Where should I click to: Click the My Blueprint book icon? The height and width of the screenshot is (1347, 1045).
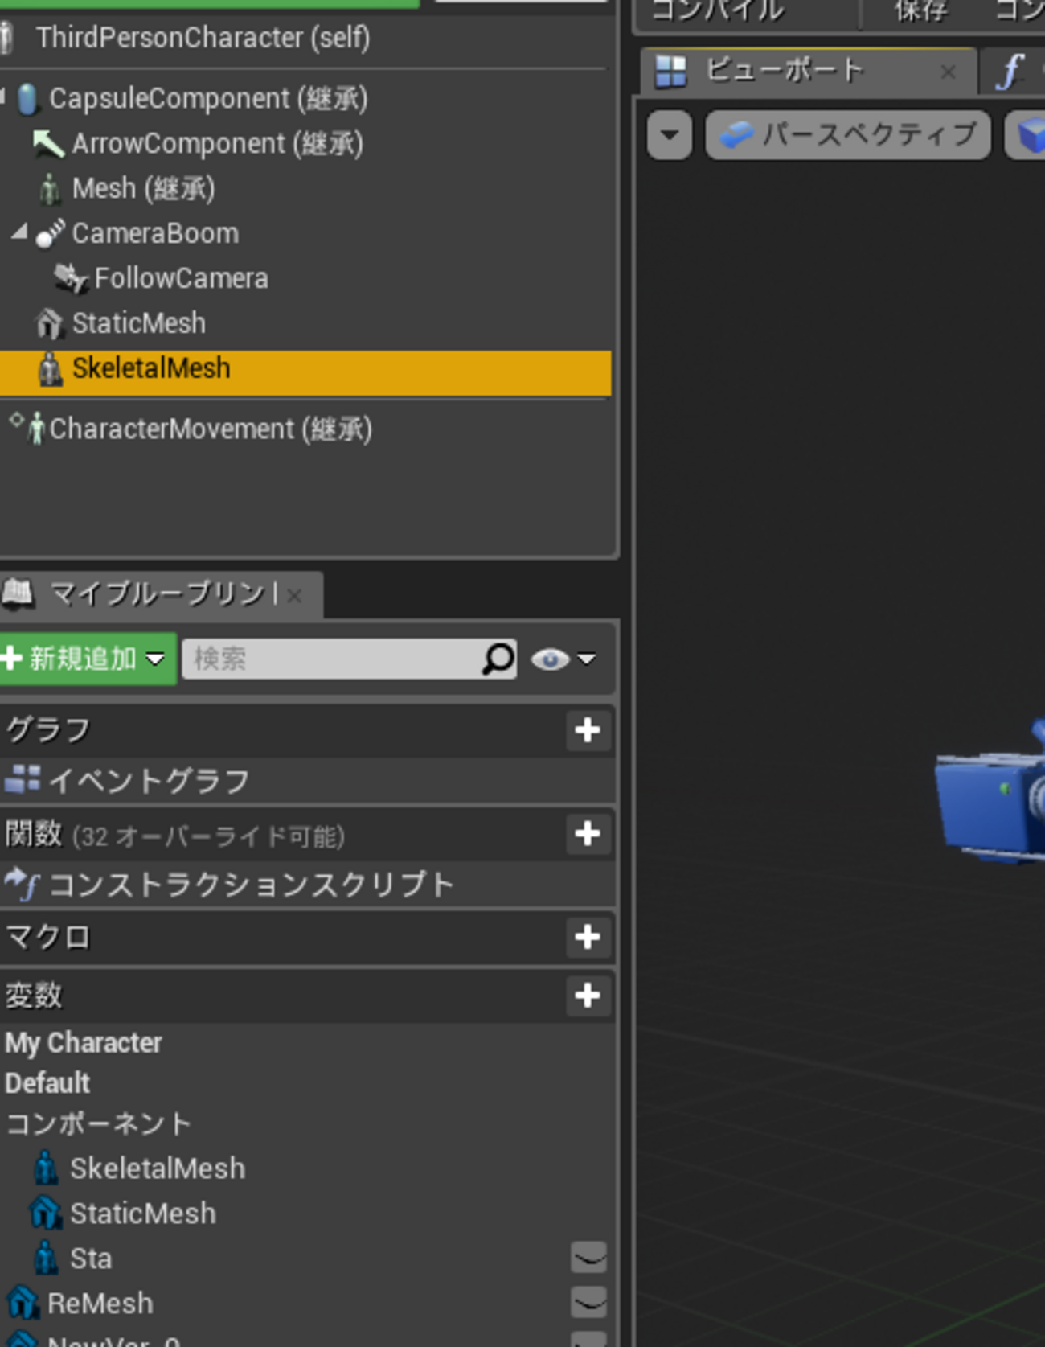[x=17, y=594]
